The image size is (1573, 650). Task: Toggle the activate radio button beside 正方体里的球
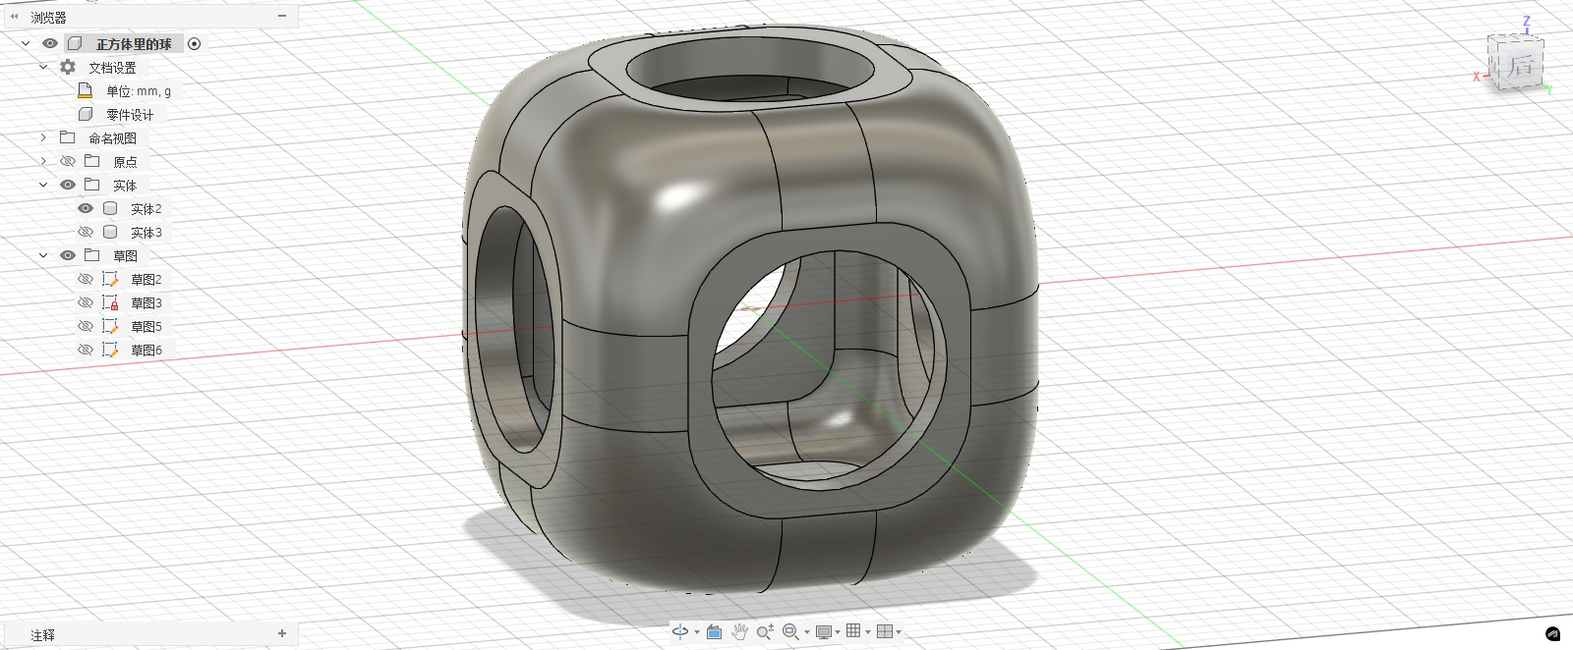click(194, 43)
